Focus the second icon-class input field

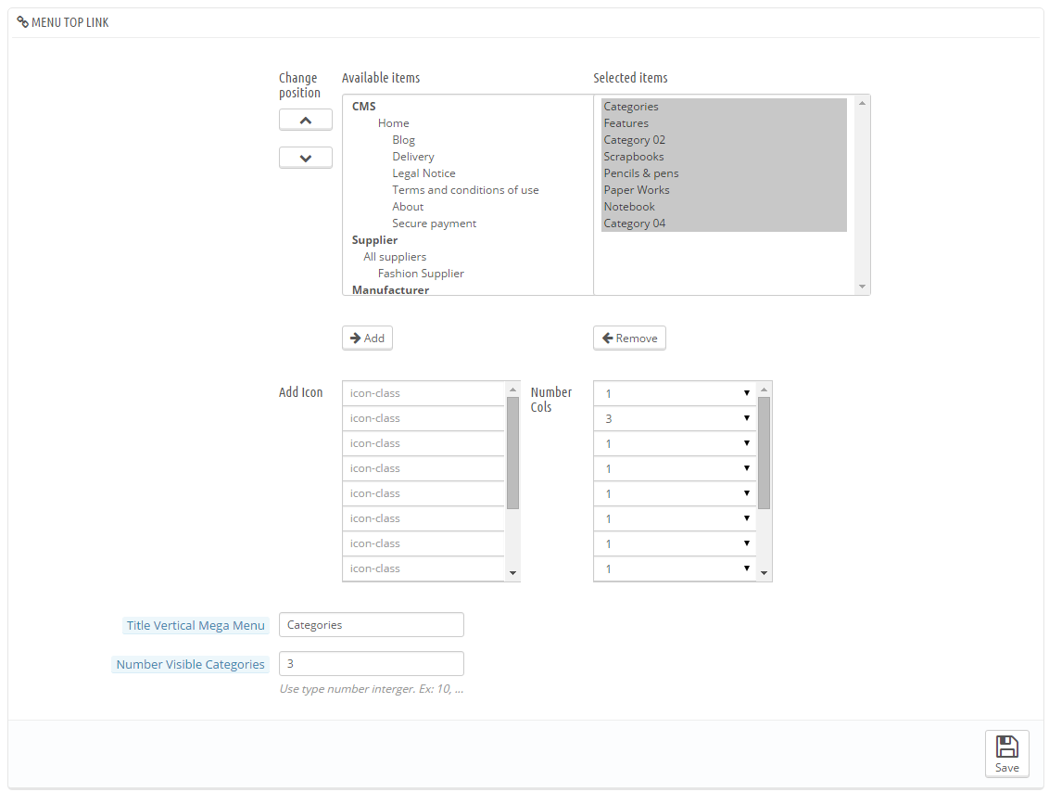[423, 418]
